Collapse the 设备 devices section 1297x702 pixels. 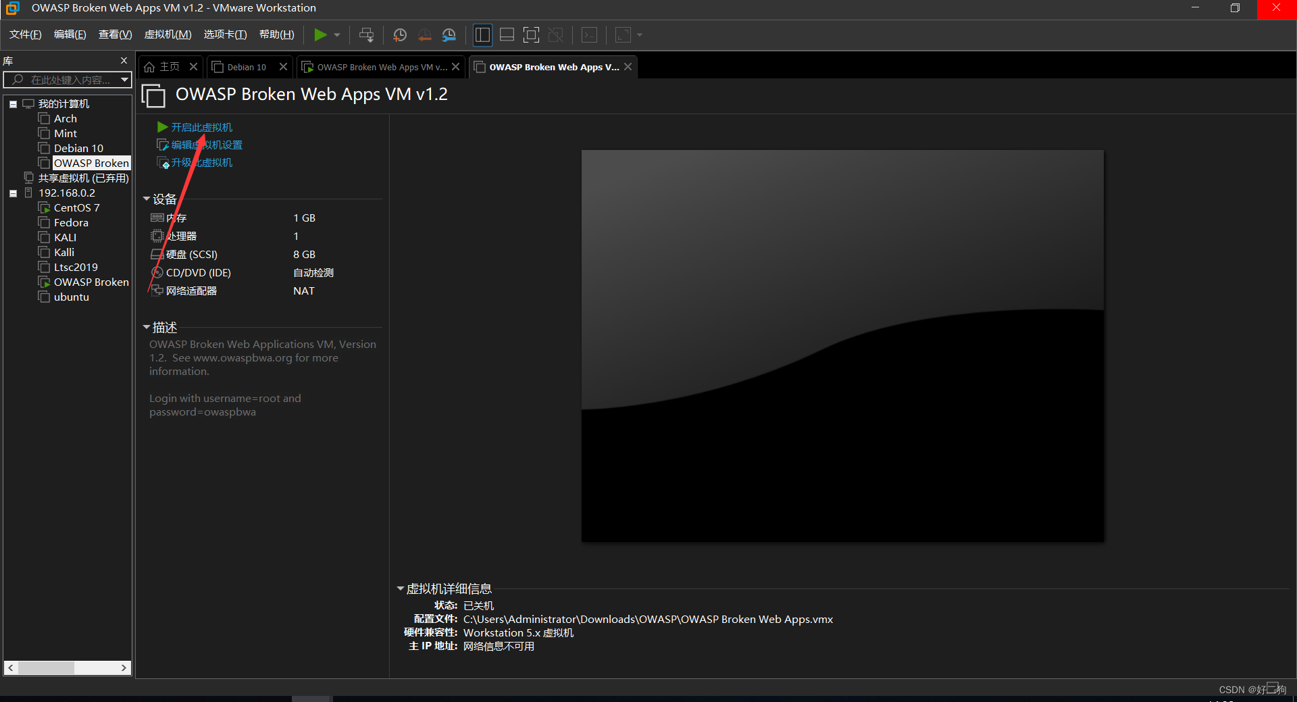pyautogui.click(x=147, y=199)
